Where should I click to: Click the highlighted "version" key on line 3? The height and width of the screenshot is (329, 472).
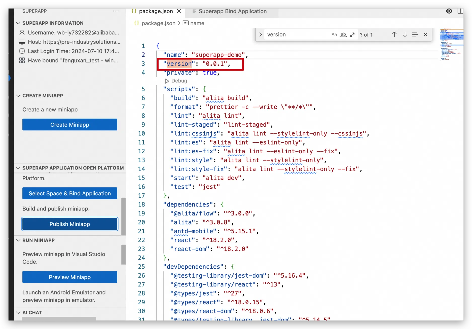(x=179, y=64)
